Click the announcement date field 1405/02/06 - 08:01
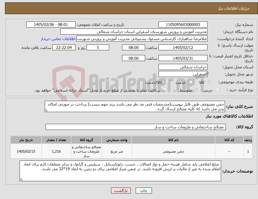The image size is (258, 199). pos(51,25)
